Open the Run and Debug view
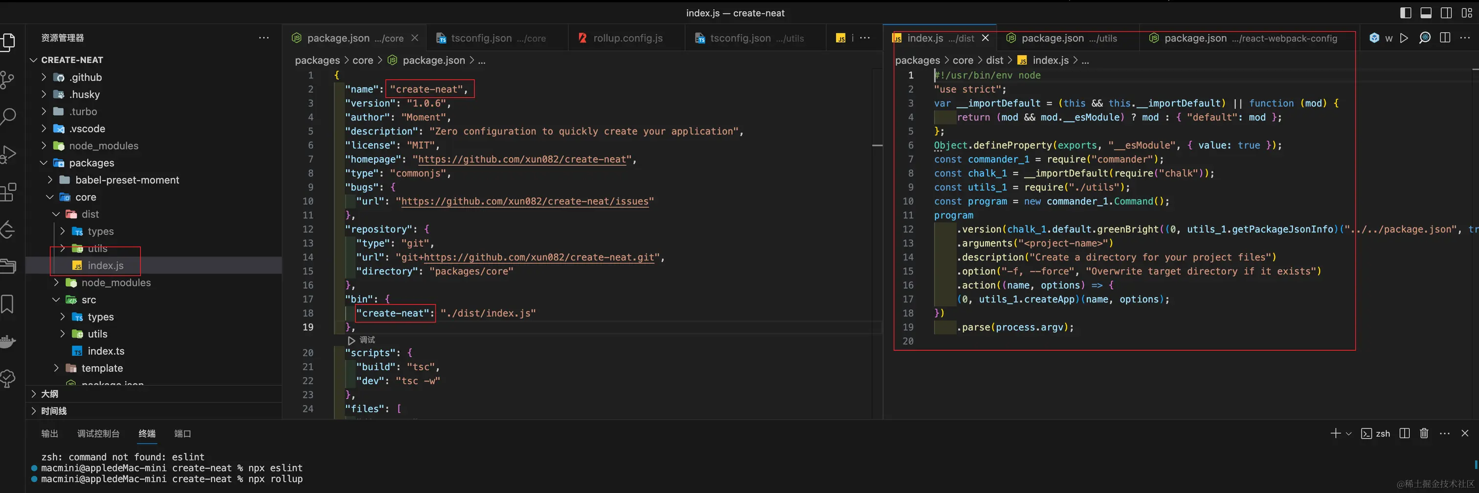Image resolution: width=1479 pixels, height=493 pixels. (x=8, y=154)
